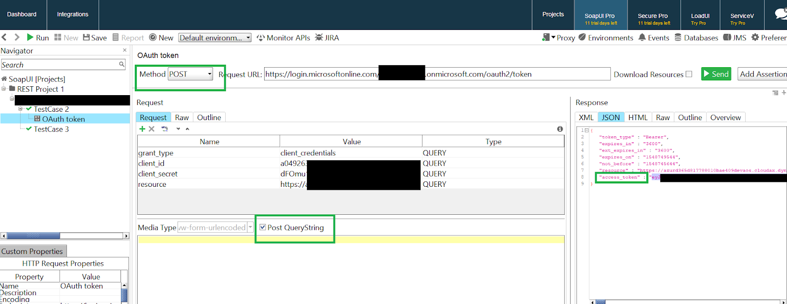Go forward with the right arrow icon
This screenshot has height=304, width=787.
coord(17,37)
